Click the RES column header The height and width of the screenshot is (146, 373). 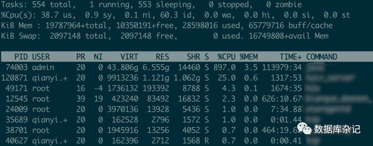tap(162, 57)
